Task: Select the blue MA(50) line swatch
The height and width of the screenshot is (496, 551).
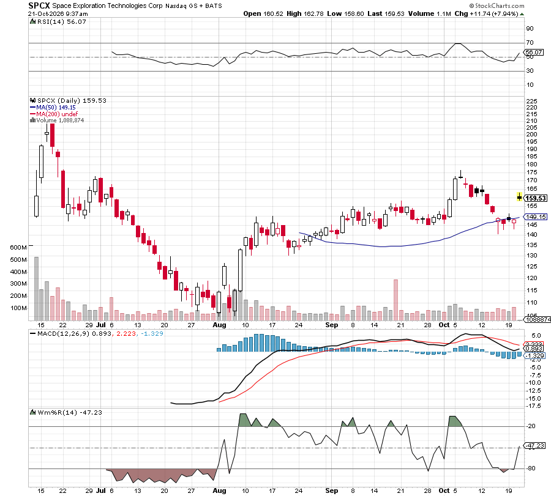Action: pos(32,108)
